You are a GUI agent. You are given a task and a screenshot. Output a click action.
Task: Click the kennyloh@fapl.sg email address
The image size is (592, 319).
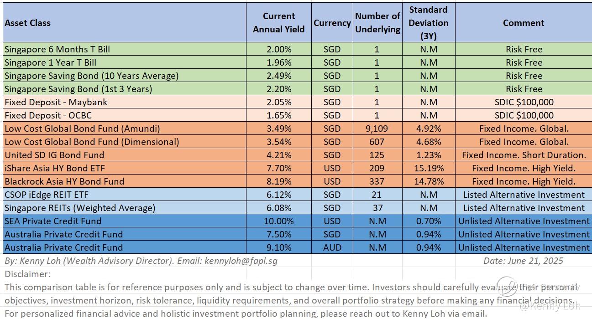point(241,261)
